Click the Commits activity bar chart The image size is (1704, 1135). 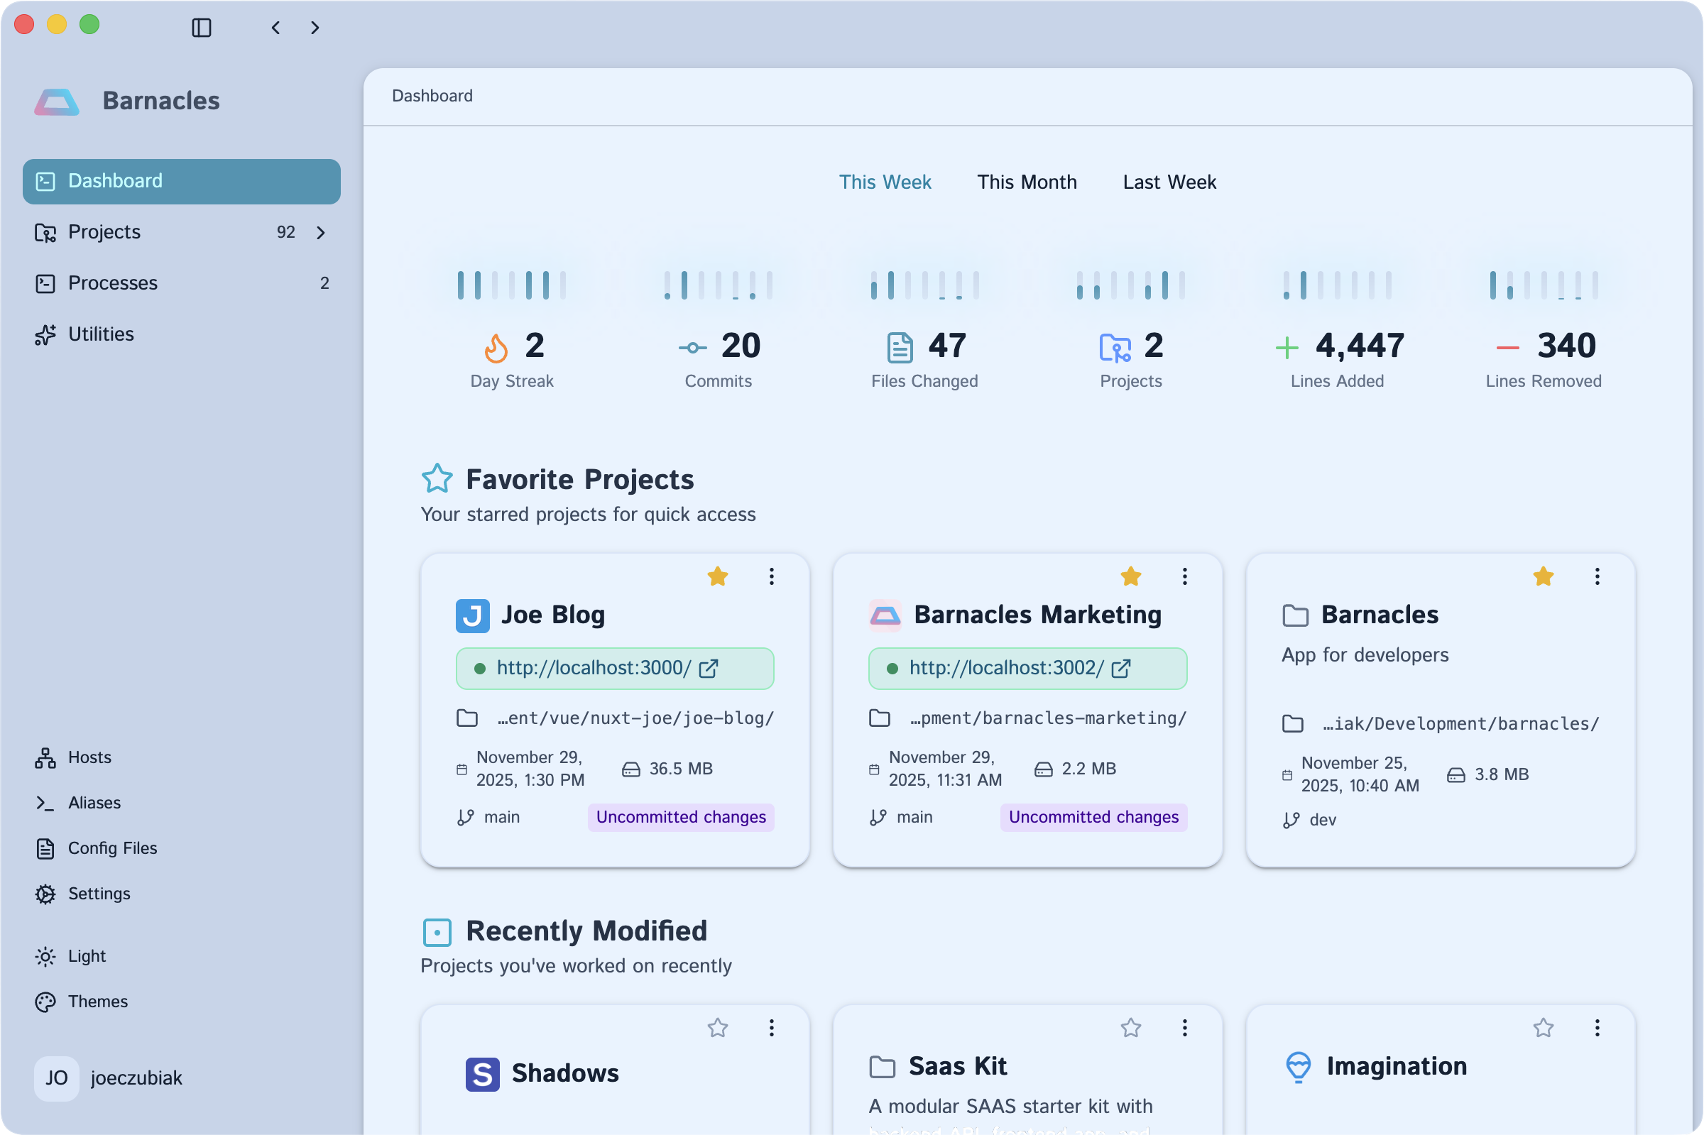717,285
